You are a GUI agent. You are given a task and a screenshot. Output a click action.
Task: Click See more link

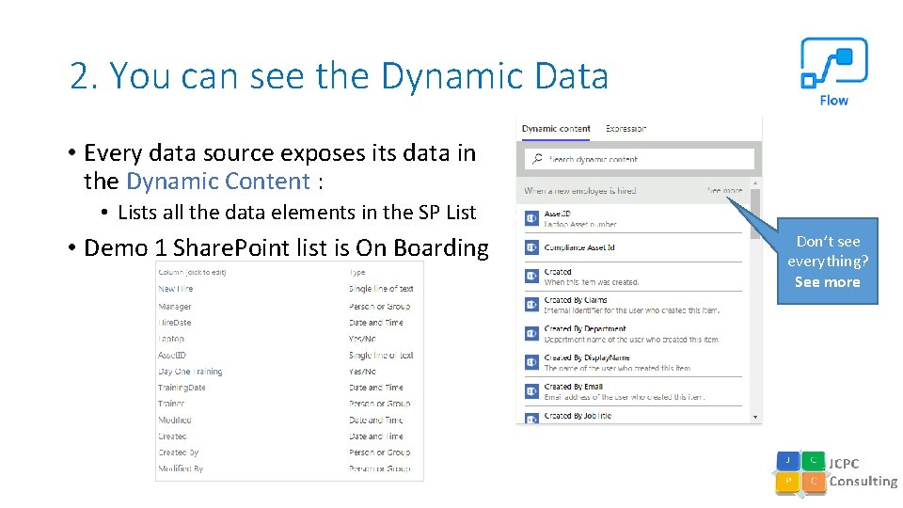[724, 191]
